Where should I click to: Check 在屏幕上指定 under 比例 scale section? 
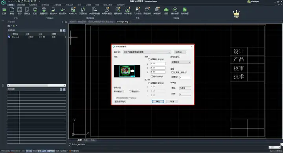tap(149, 59)
